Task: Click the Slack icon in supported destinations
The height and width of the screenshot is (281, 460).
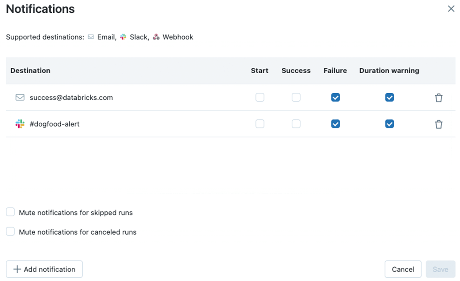Action: pyautogui.click(x=123, y=37)
